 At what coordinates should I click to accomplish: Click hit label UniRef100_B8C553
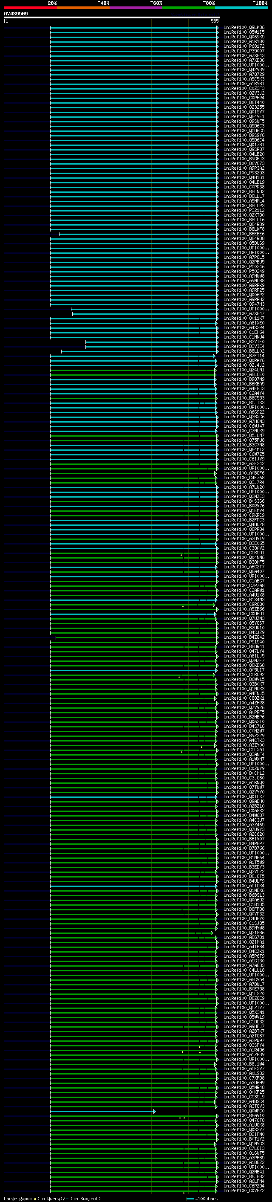(244, 398)
